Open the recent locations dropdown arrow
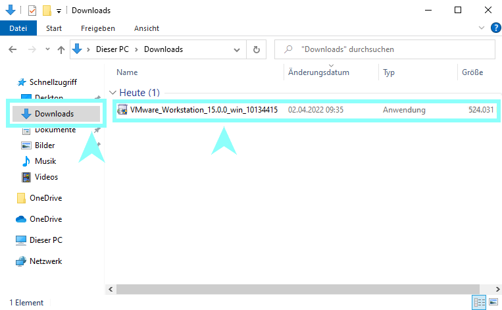 (48, 49)
